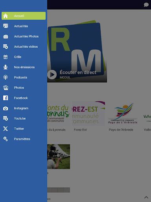The image size is (151, 202).
Task: Click the Forez Est caption
Action: click(x=80, y=130)
